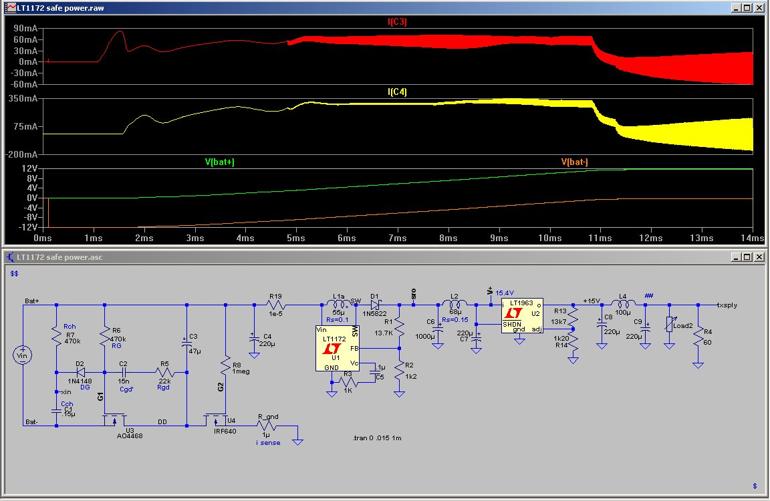
Task: Select the L4 100µ inductor
Action: point(623,304)
